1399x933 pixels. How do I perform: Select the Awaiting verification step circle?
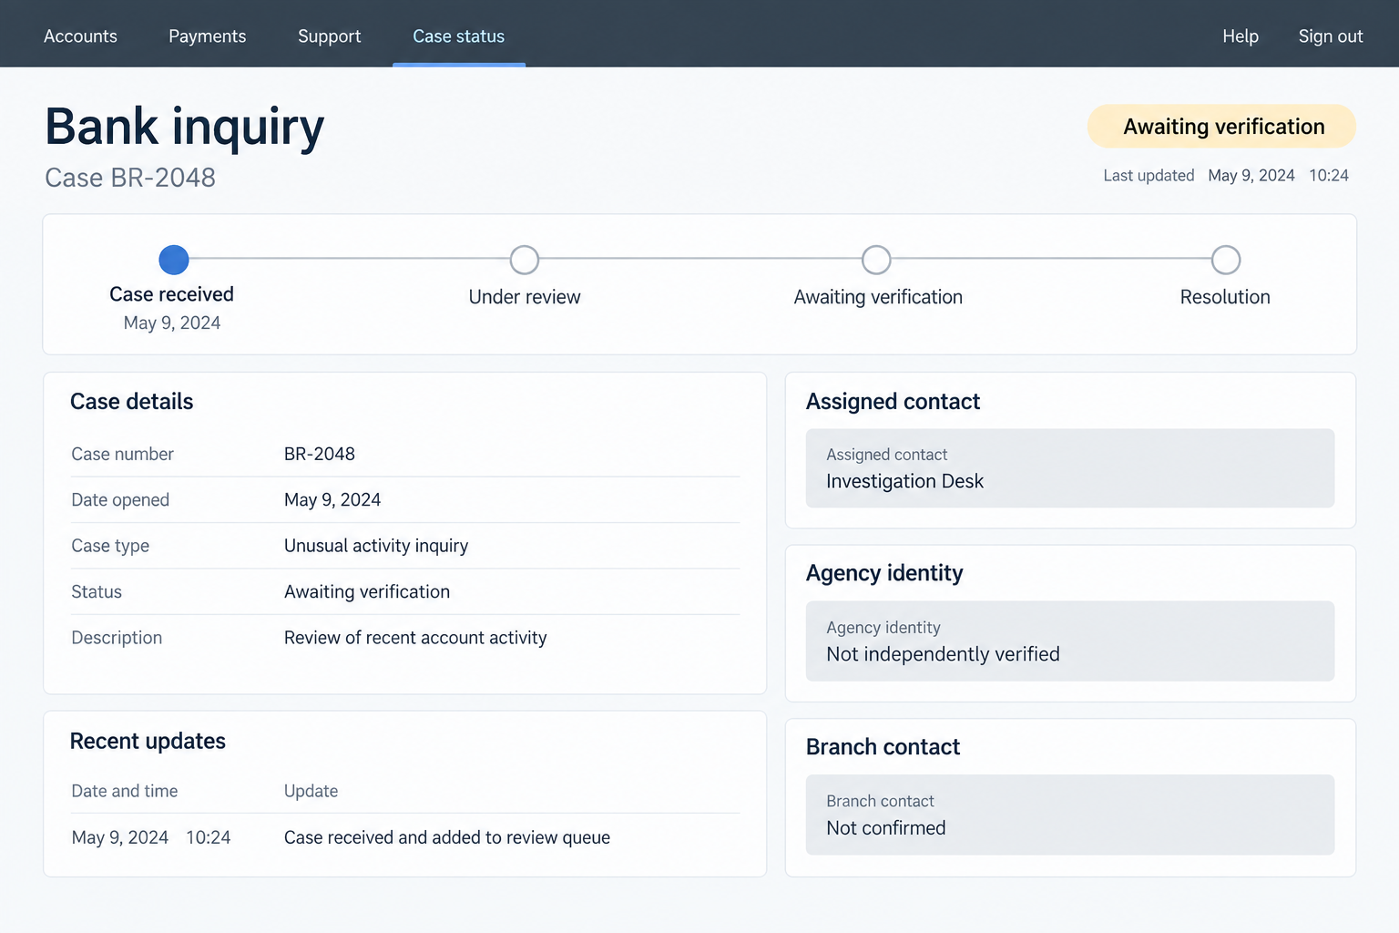coord(876,260)
